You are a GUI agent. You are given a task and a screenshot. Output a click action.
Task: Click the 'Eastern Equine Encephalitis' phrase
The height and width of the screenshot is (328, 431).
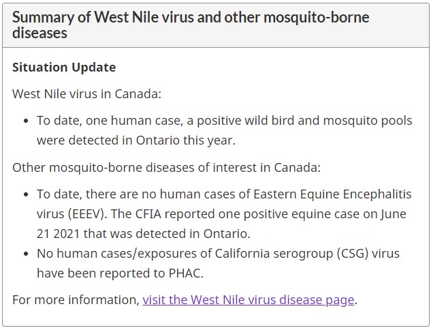332,194
